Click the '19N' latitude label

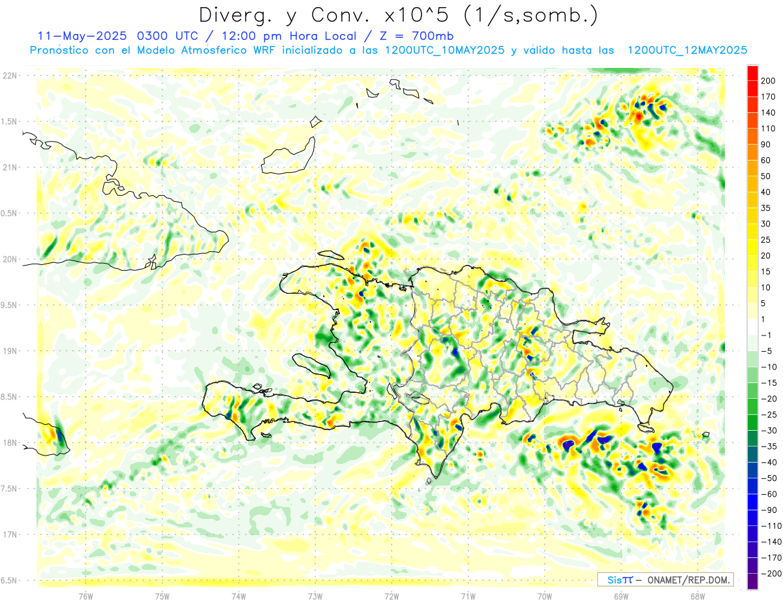click(x=10, y=351)
